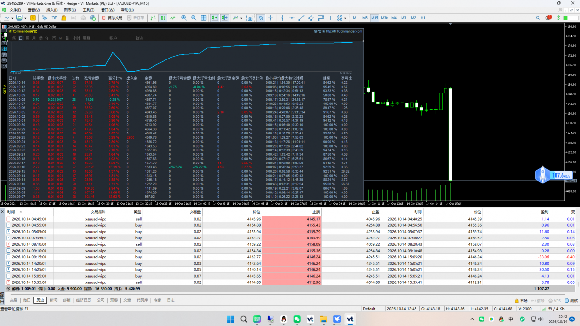Switch to the 交易 tab in the toolbox
Image resolution: width=580 pixels, height=326 pixels.
[x=14, y=300]
